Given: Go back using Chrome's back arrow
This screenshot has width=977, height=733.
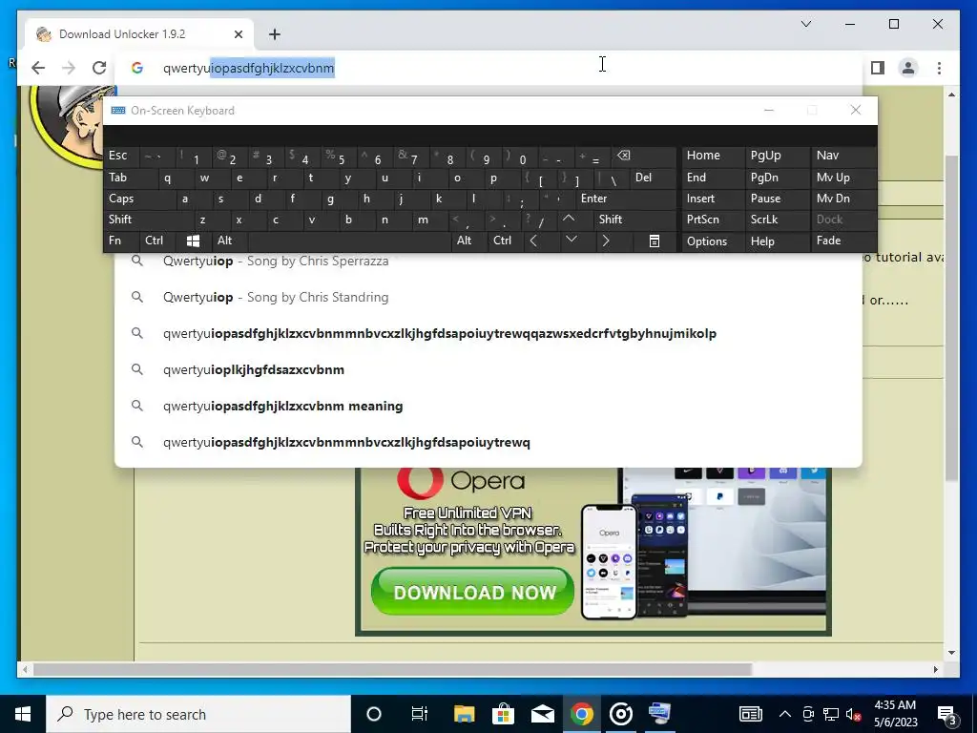Looking at the screenshot, I should 38,68.
